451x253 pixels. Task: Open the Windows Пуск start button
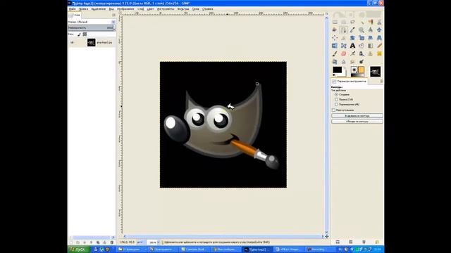(x=78, y=249)
